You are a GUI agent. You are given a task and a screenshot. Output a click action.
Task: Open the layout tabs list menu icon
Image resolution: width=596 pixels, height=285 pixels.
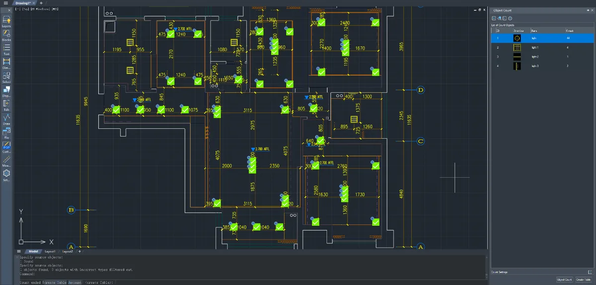(19, 251)
